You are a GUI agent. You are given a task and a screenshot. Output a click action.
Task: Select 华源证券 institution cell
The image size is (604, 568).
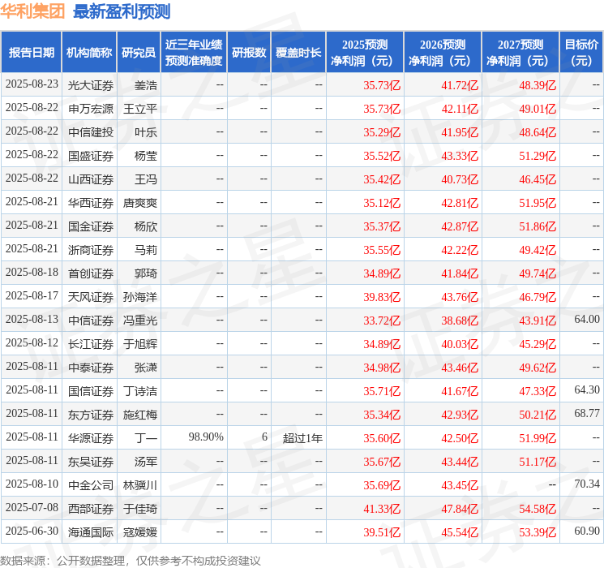[91, 438]
